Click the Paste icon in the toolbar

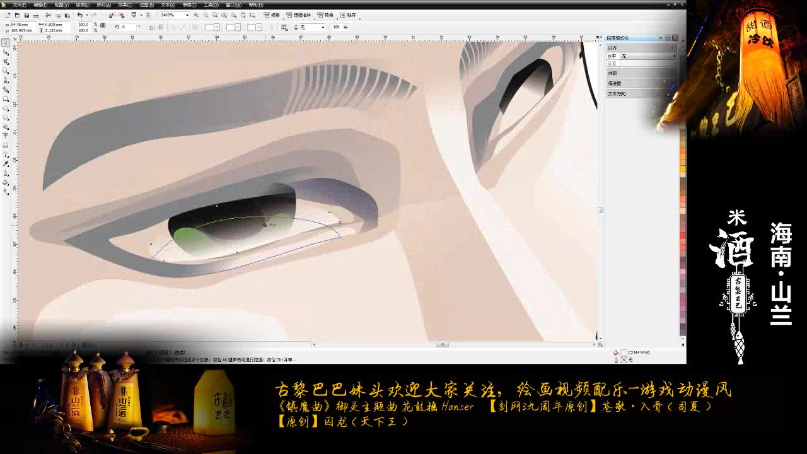[x=67, y=15]
